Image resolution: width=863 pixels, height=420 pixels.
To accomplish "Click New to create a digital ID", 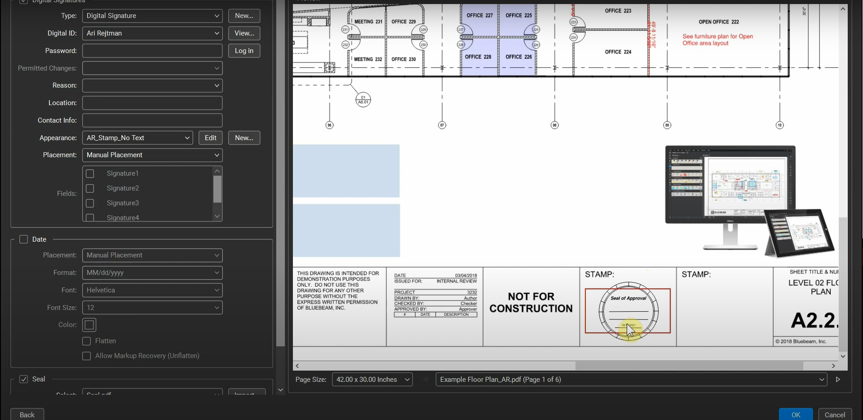I will coord(244,16).
